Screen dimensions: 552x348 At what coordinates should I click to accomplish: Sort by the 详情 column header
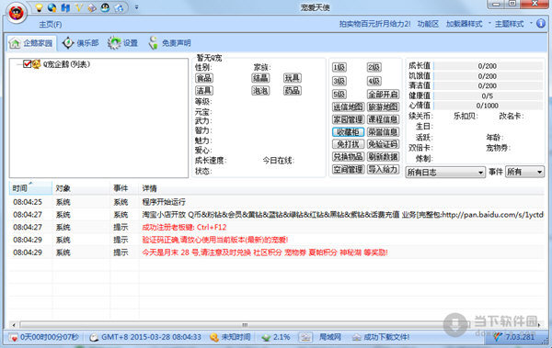(x=341, y=188)
